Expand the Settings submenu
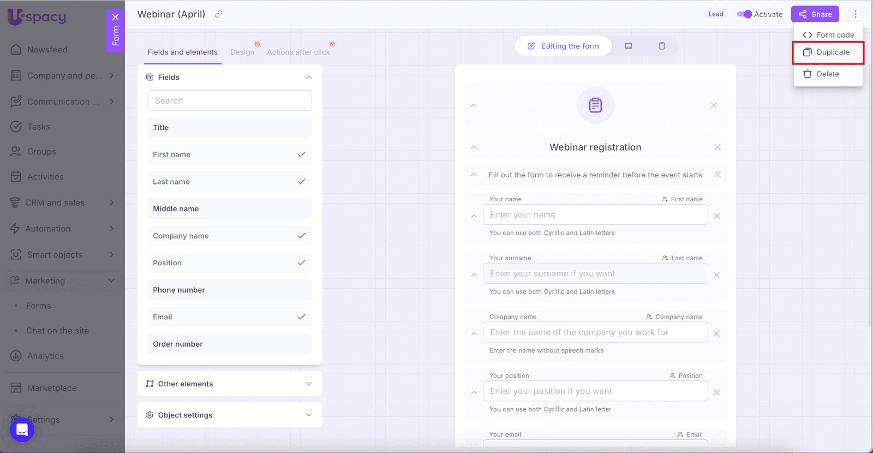The height and width of the screenshot is (453, 873). point(112,419)
